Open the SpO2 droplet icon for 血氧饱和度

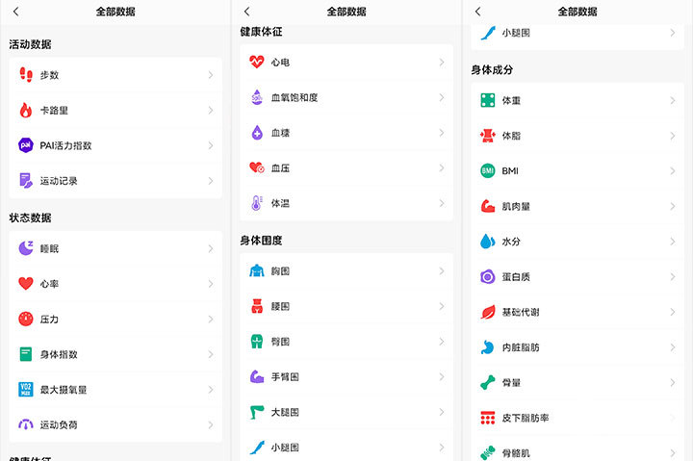(x=257, y=97)
